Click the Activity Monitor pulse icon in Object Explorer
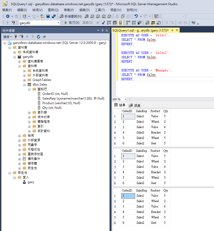214x231 pixels. click(44, 37)
